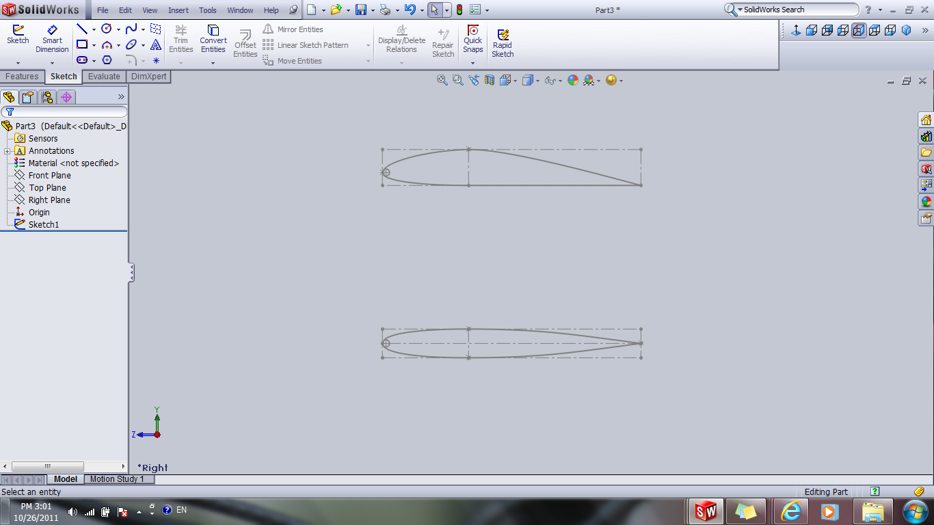Image resolution: width=934 pixels, height=525 pixels.
Task: Click Convert Entities
Action: pos(213,39)
